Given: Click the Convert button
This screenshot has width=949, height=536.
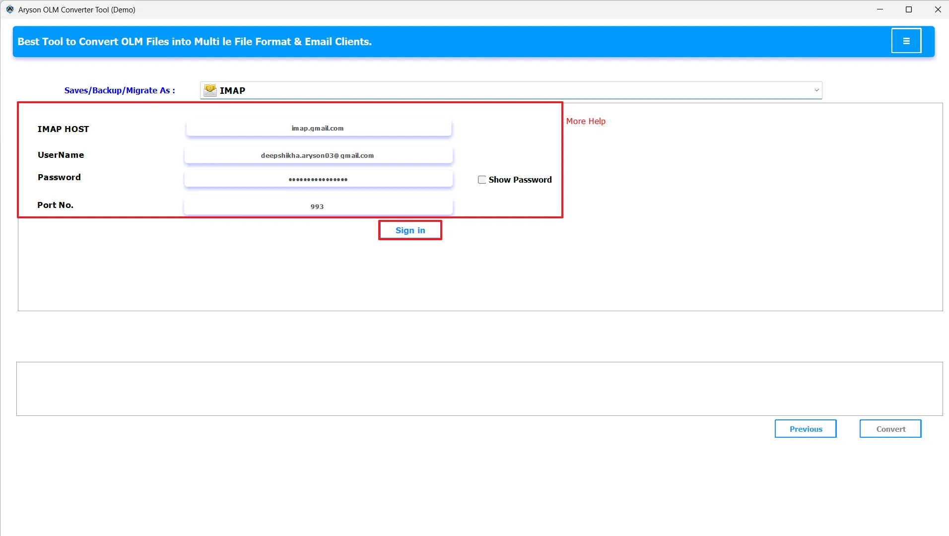Looking at the screenshot, I should click(x=890, y=428).
